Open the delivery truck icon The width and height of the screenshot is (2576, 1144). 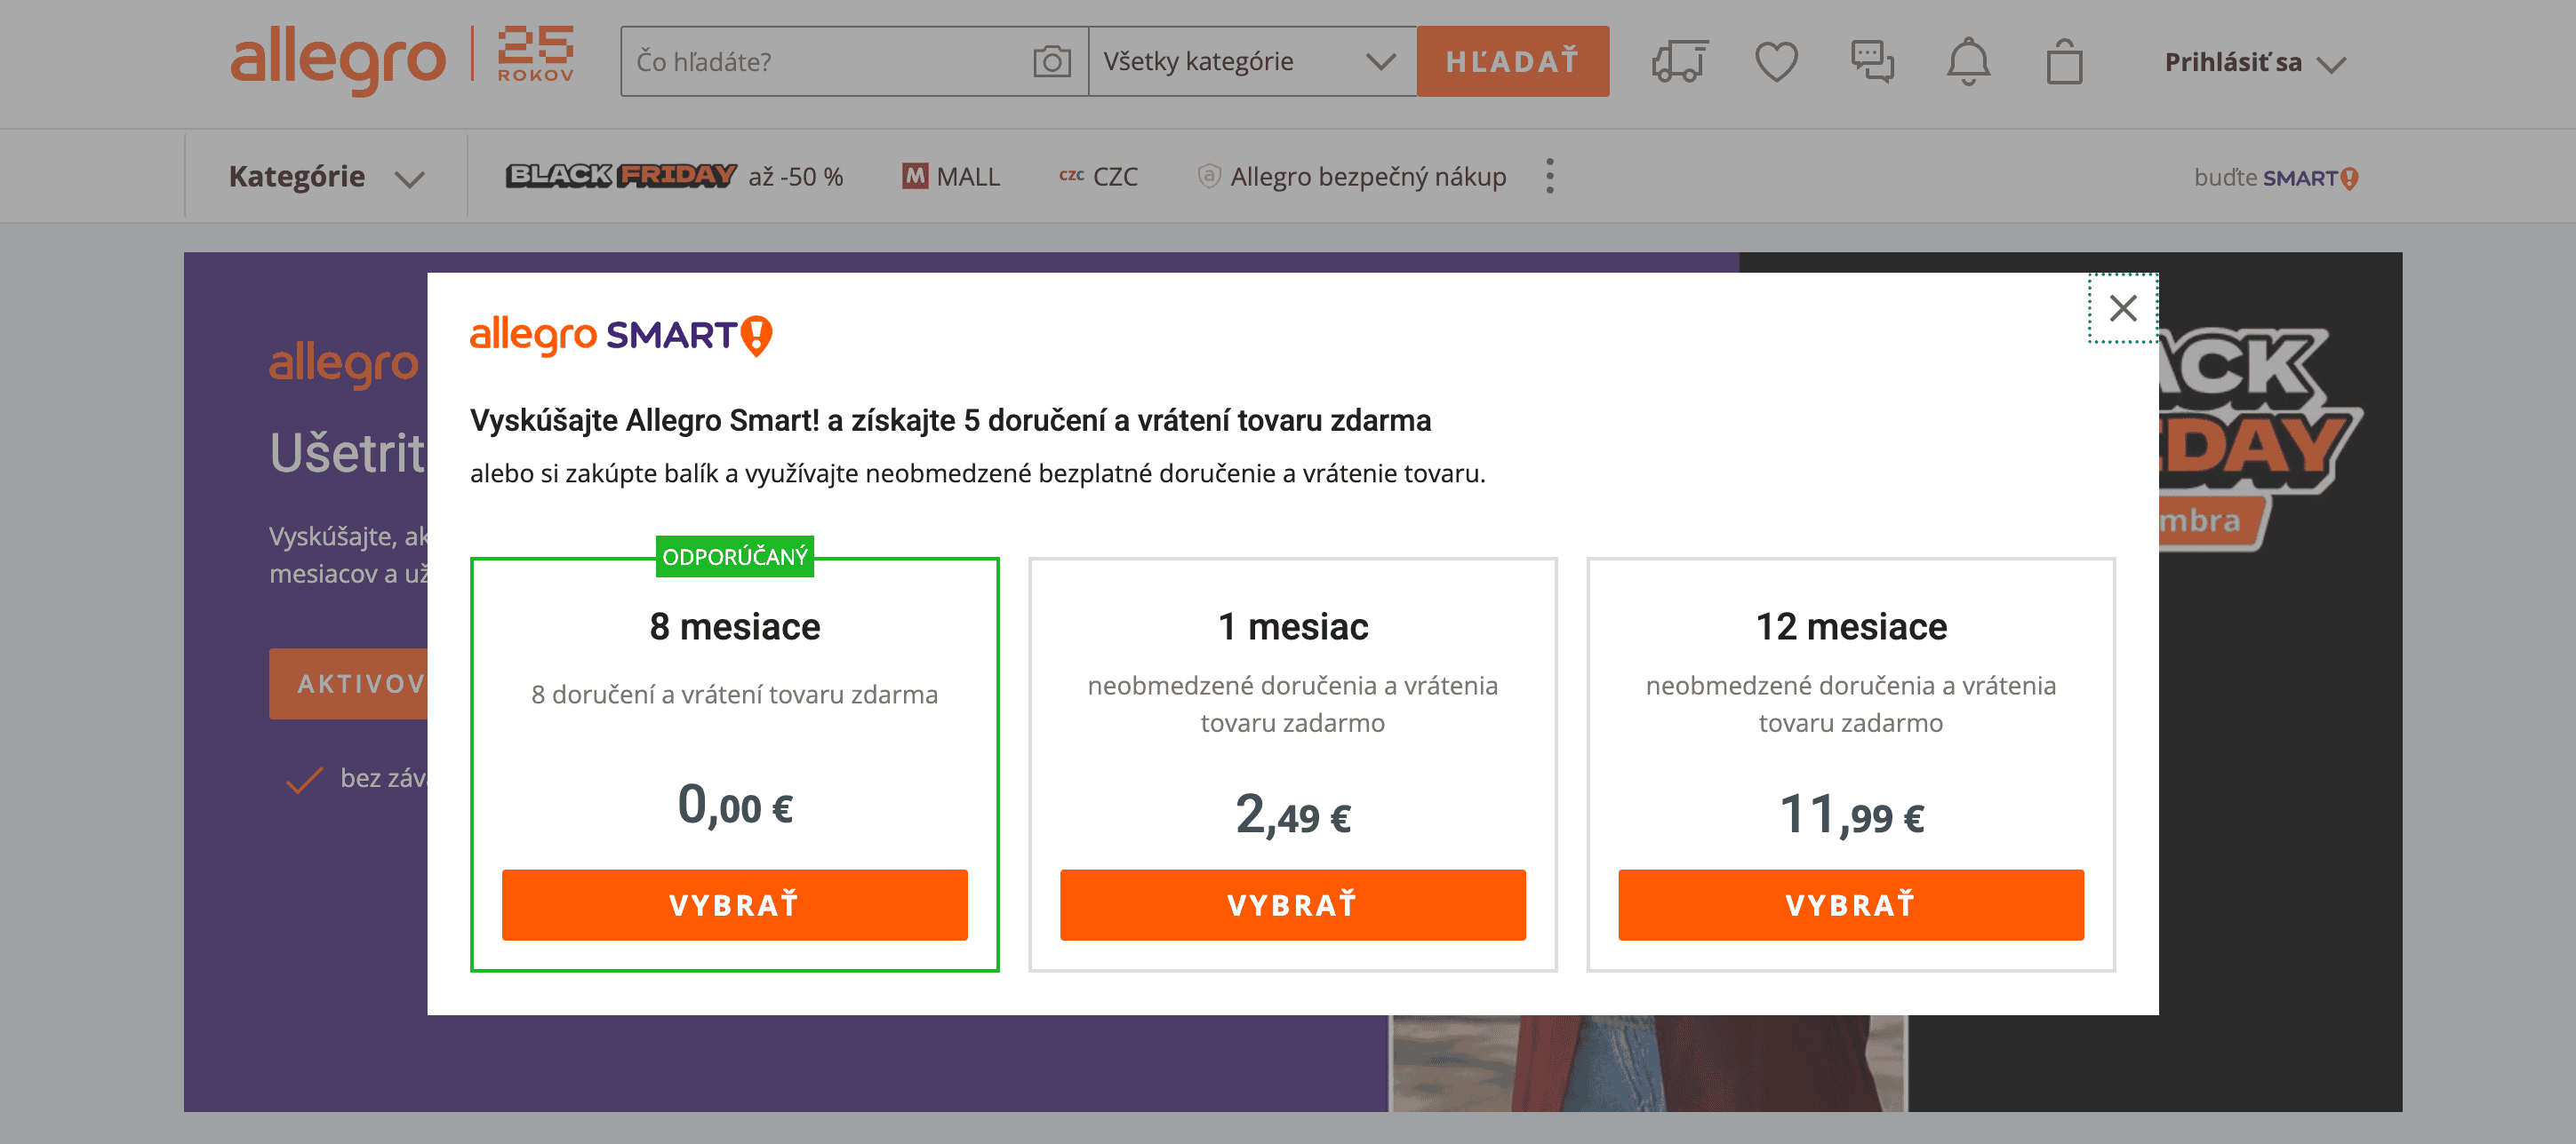tap(1679, 62)
